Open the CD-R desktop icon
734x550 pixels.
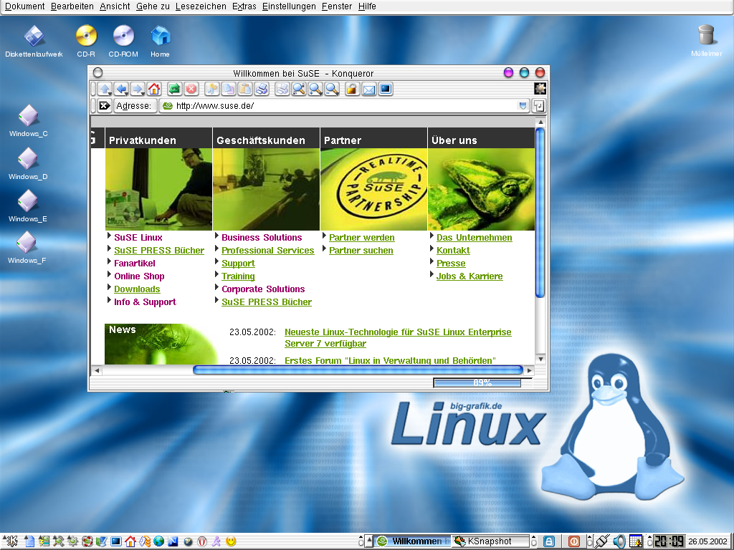click(86, 41)
